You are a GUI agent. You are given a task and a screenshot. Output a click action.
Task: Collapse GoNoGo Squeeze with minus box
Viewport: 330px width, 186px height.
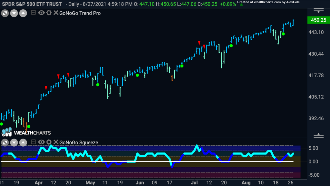pos(33,142)
